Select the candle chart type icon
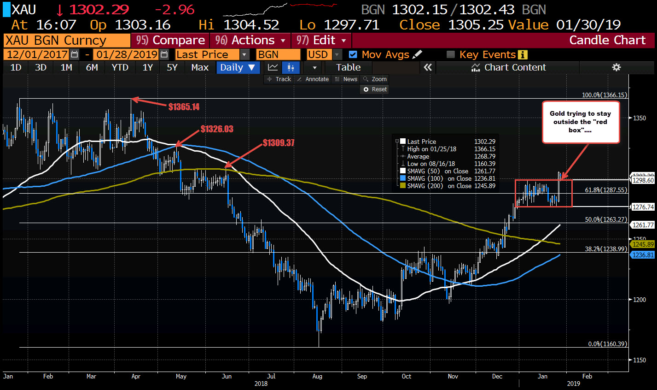 tap(291, 67)
